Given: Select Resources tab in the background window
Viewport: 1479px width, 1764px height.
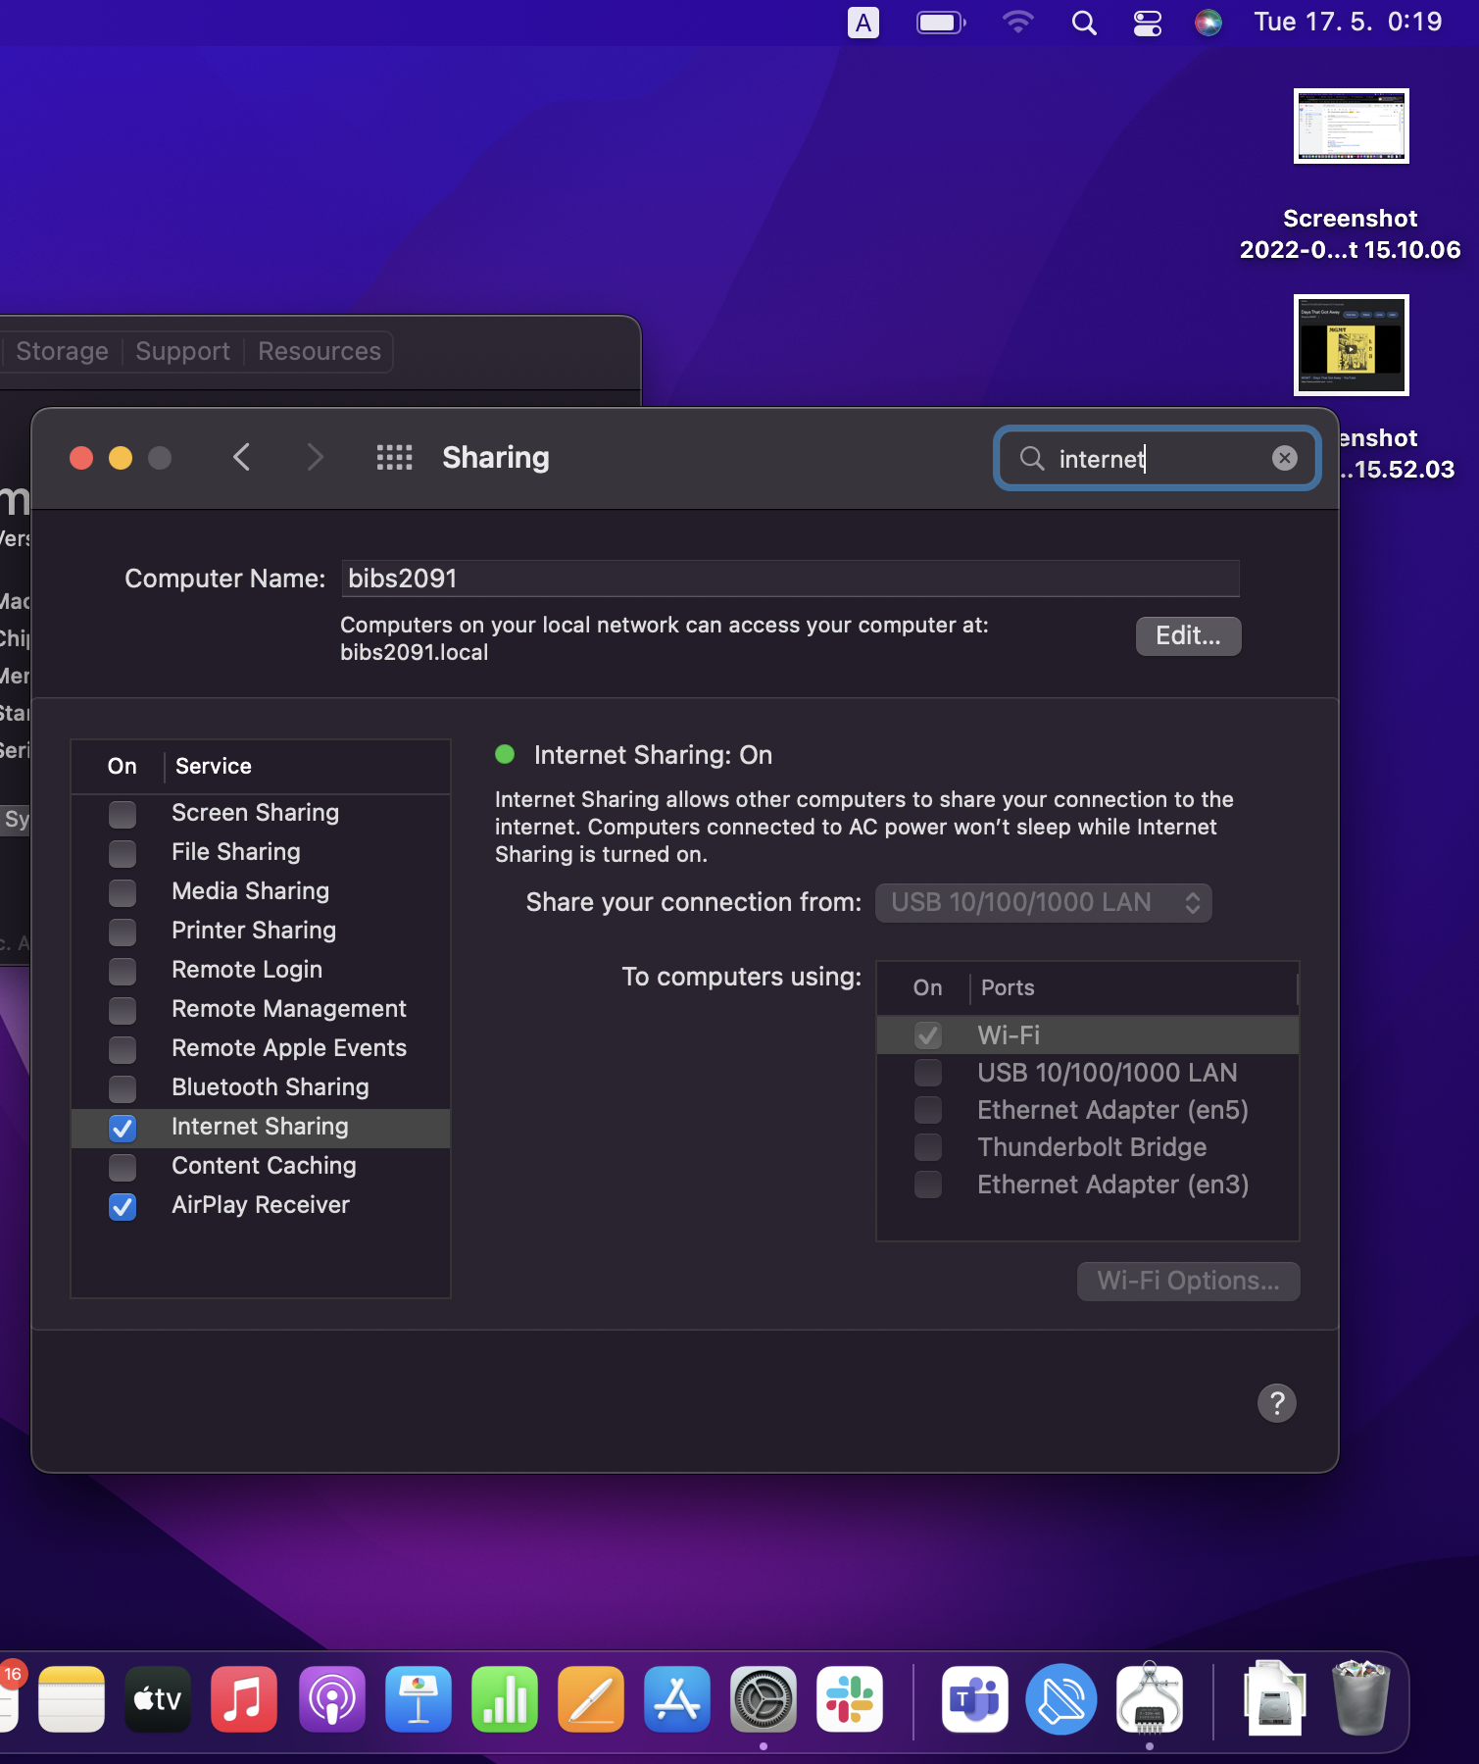Looking at the screenshot, I should click(x=320, y=351).
